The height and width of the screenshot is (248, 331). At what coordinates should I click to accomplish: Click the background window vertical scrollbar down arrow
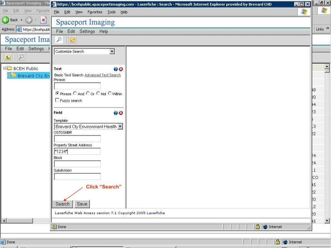327,221
